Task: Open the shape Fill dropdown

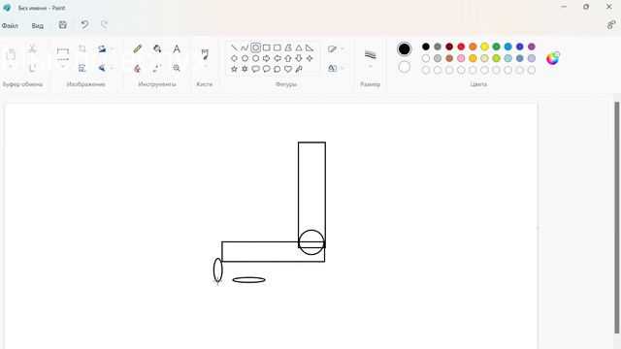Action: pos(336,68)
